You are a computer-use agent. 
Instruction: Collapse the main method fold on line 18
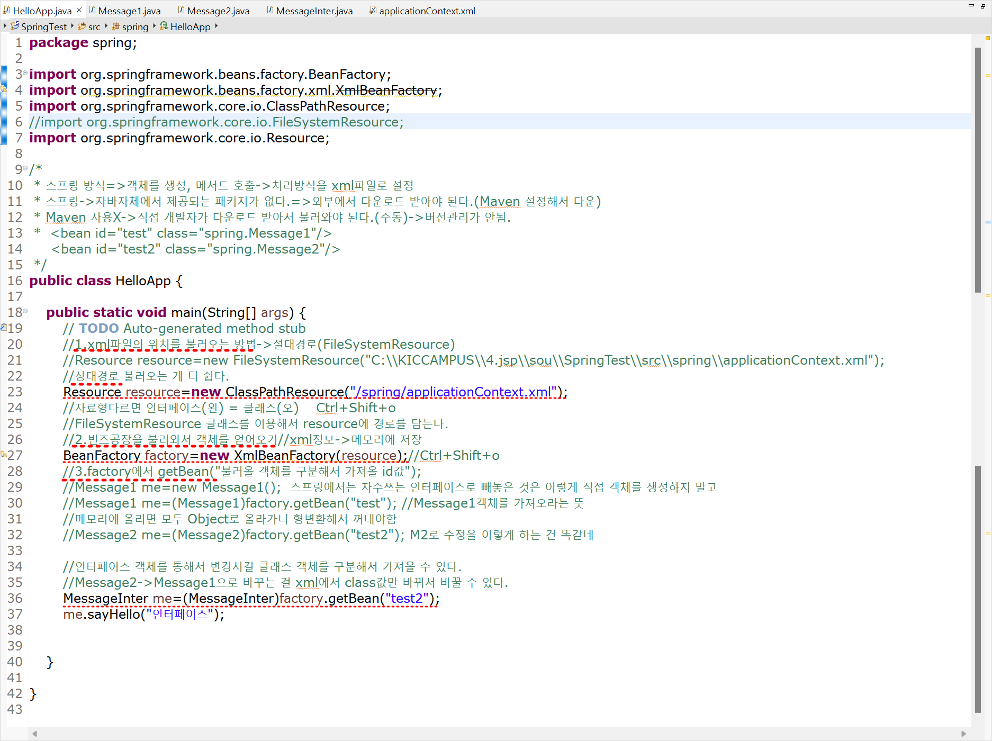pyautogui.click(x=25, y=311)
